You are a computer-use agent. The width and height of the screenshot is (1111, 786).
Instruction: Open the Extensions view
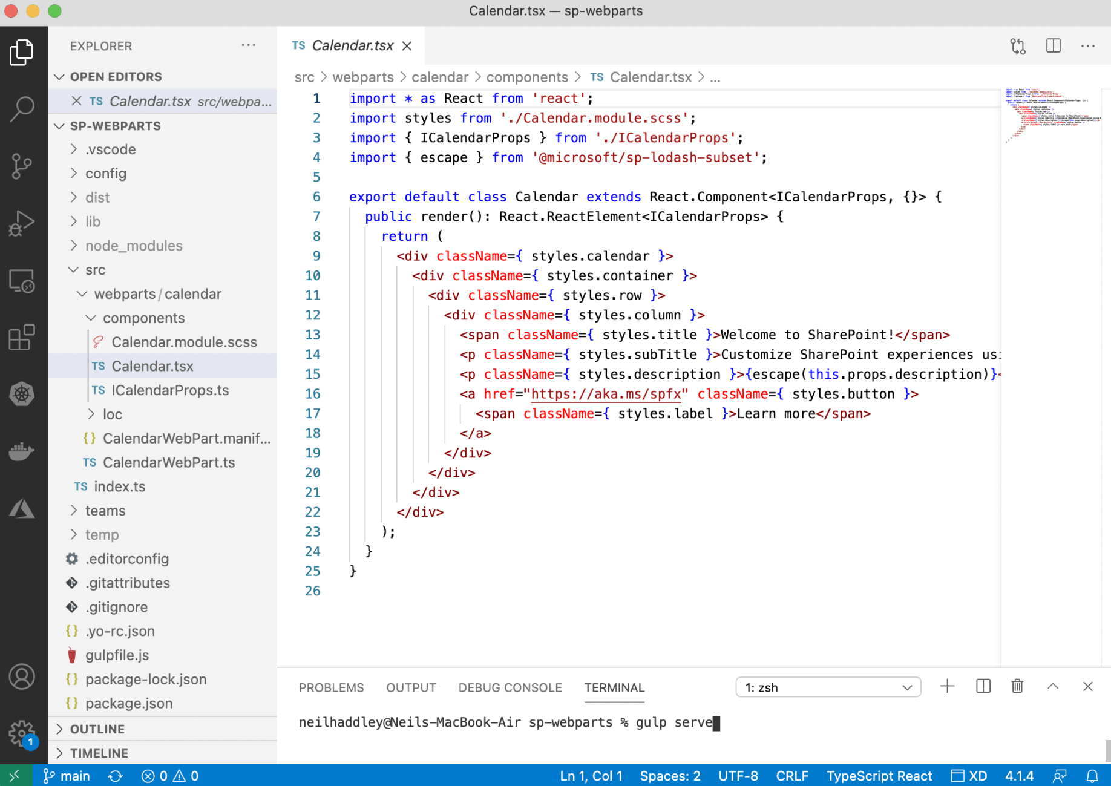[x=22, y=338]
